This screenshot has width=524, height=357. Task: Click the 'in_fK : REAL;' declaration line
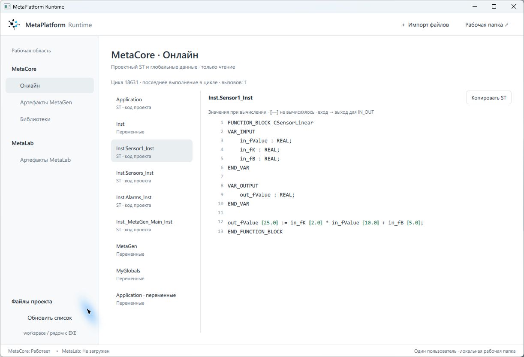260,150
